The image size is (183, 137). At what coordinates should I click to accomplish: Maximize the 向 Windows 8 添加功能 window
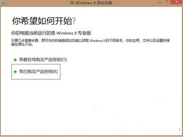[167, 2]
